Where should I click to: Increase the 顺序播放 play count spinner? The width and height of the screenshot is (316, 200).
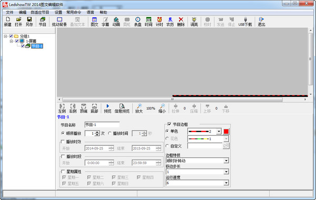pyautogui.click(x=97, y=132)
